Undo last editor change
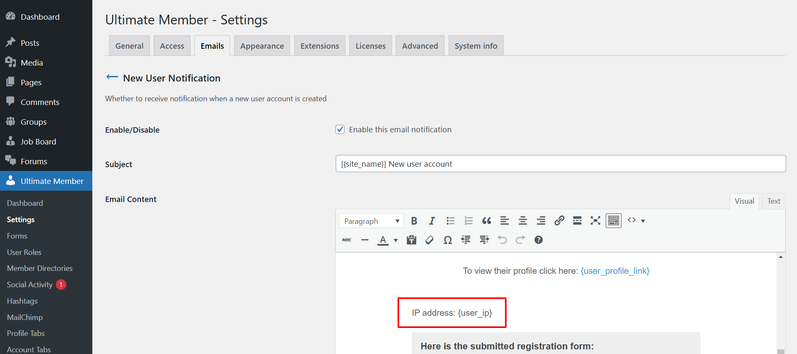This screenshot has height=354, width=797. [502, 240]
